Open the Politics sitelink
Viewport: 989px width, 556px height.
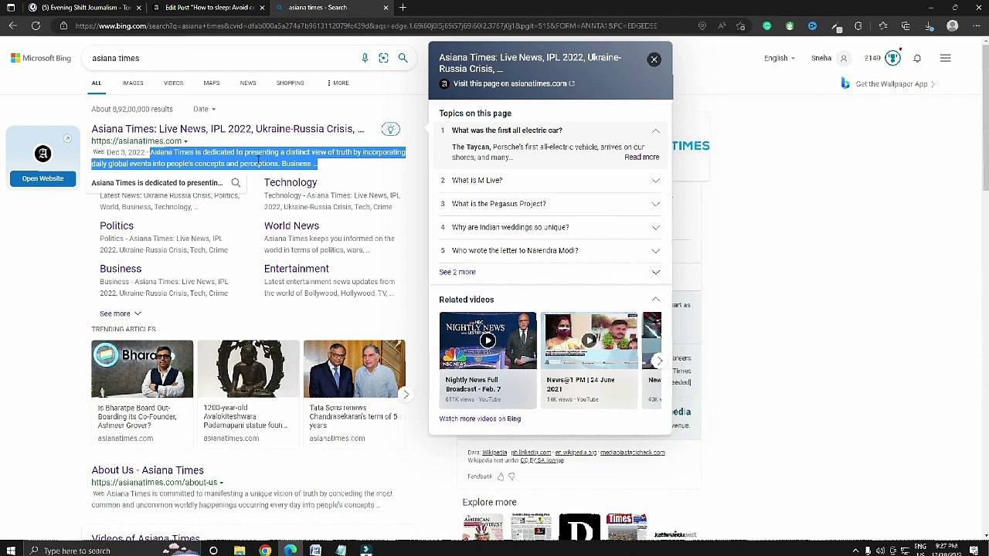point(117,225)
